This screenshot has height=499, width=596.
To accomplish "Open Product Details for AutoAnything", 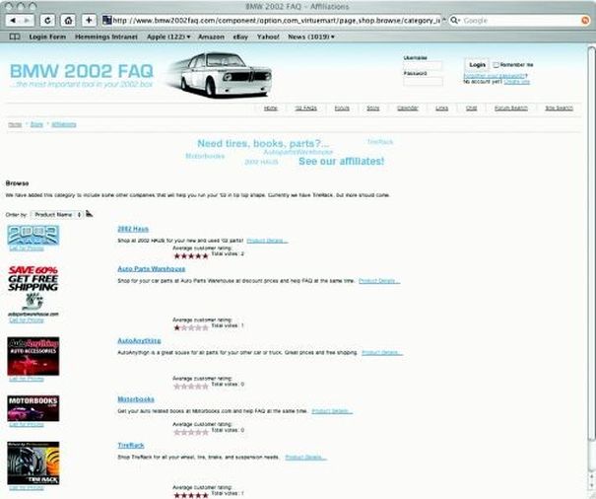I will pyautogui.click(x=382, y=353).
